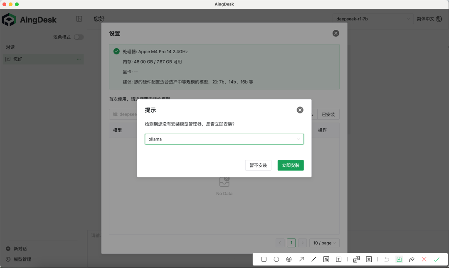The height and width of the screenshot is (268, 449).
Task: Open the 10 / page size dropdown
Action: [324, 243]
